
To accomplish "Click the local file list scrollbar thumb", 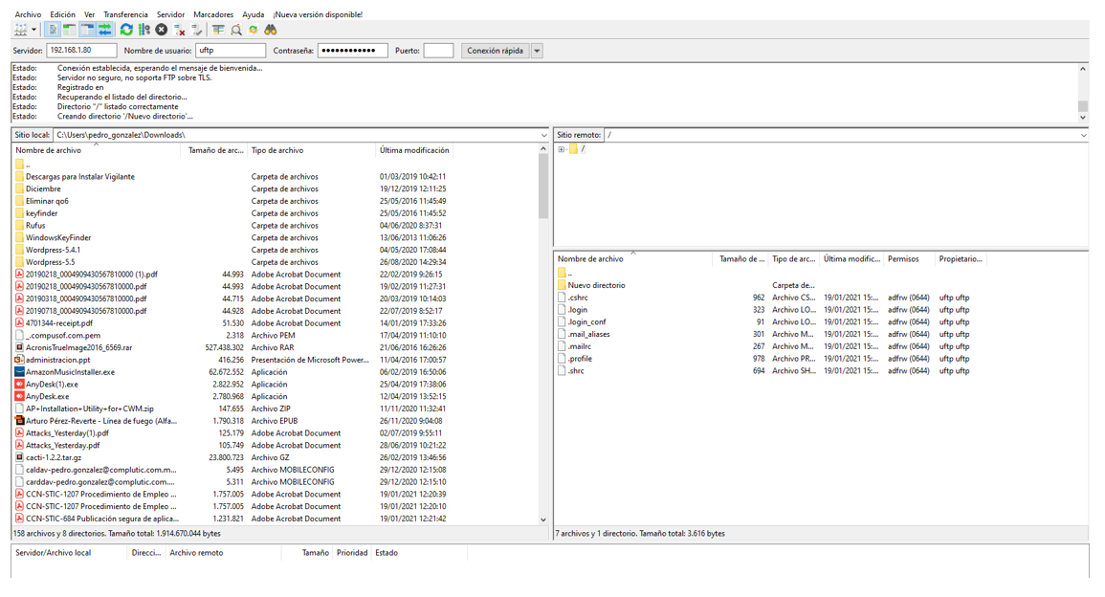I will [542, 186].
